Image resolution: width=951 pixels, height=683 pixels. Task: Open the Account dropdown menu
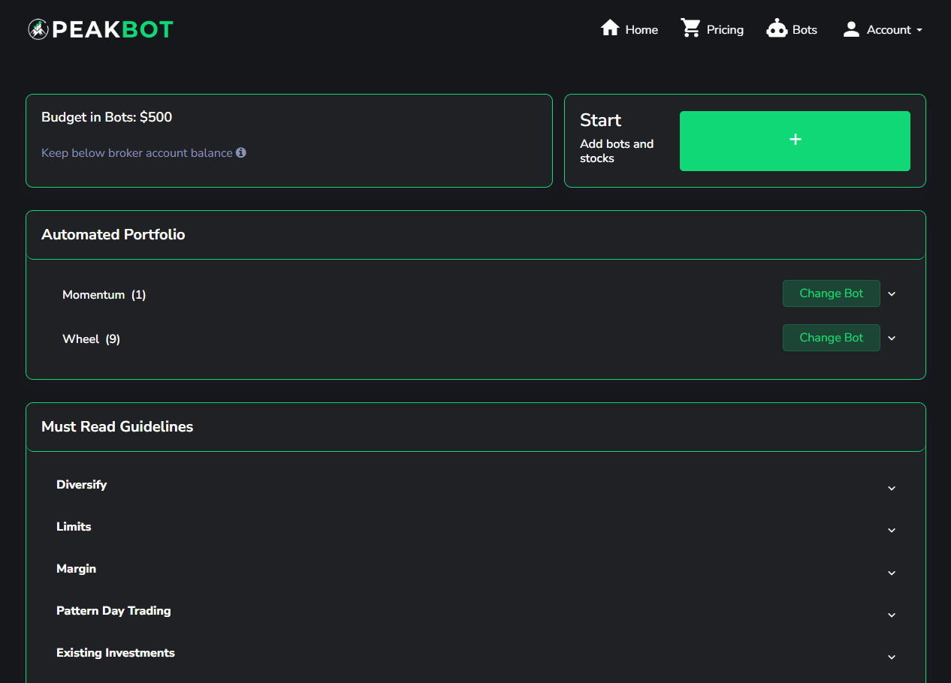[x=883, y=29]
